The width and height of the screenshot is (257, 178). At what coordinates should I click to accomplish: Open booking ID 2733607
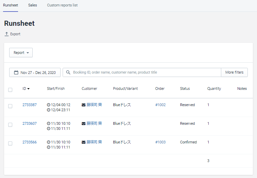(x=30, y=124)
